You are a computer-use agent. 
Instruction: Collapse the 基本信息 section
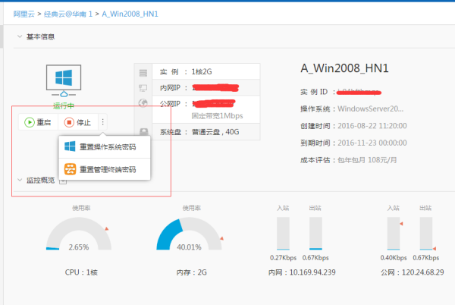point(20,36)
